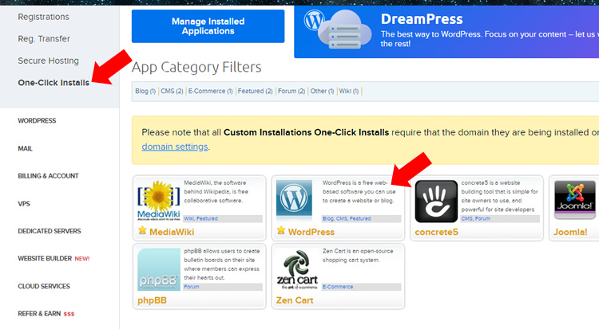The image size is (599, 329).
Task: Expand CLOUD SERVICES sidebar section
Action: tap(44, 286)
